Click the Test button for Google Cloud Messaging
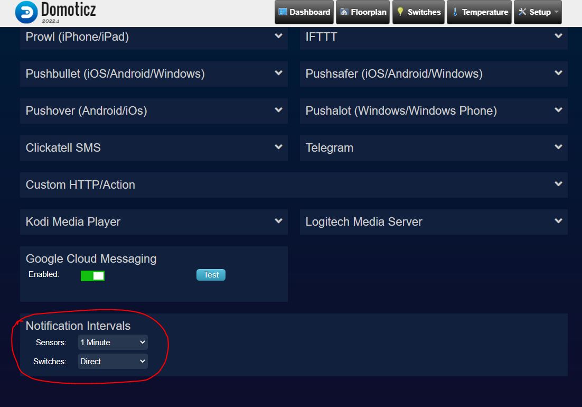Viewport: 582px width, 407px height. click(x=211, y=275)
